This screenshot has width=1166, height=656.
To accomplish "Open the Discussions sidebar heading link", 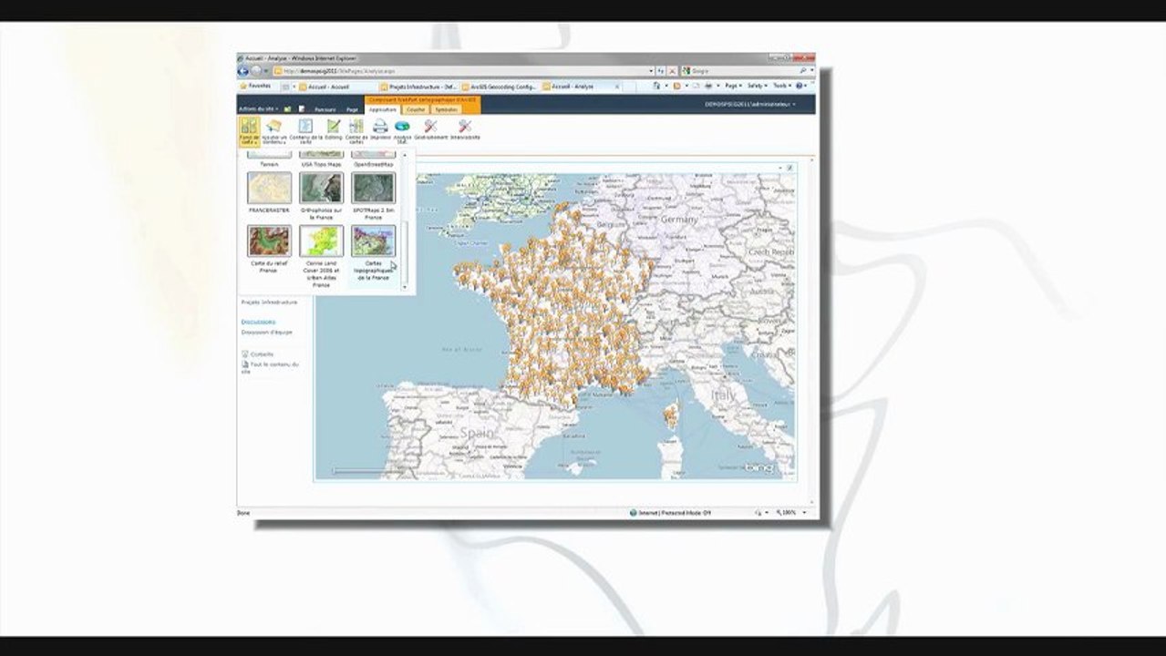I will coord(258,322).
